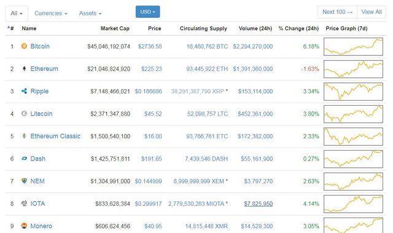Viewport: 393px width, 233px height.
Task: Click IOTA change 4.14%
Action: 311,203
